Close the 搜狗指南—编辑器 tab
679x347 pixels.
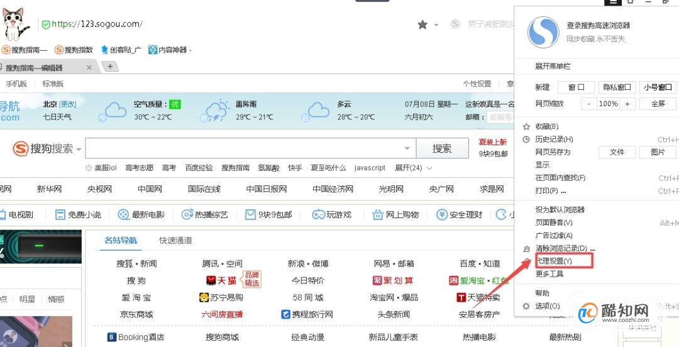click(x=89, y=68)
